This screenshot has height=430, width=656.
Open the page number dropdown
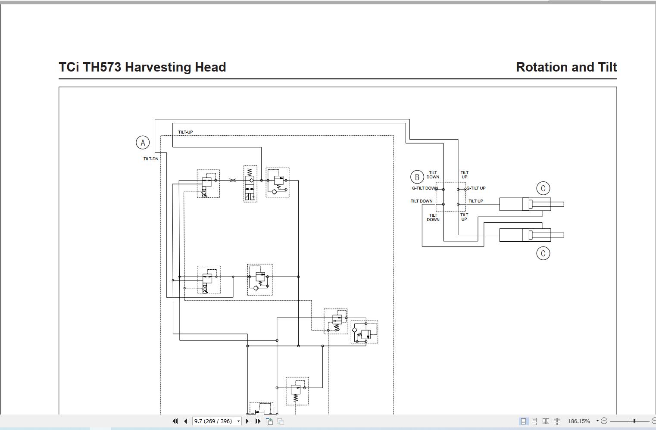click(238, 421)
